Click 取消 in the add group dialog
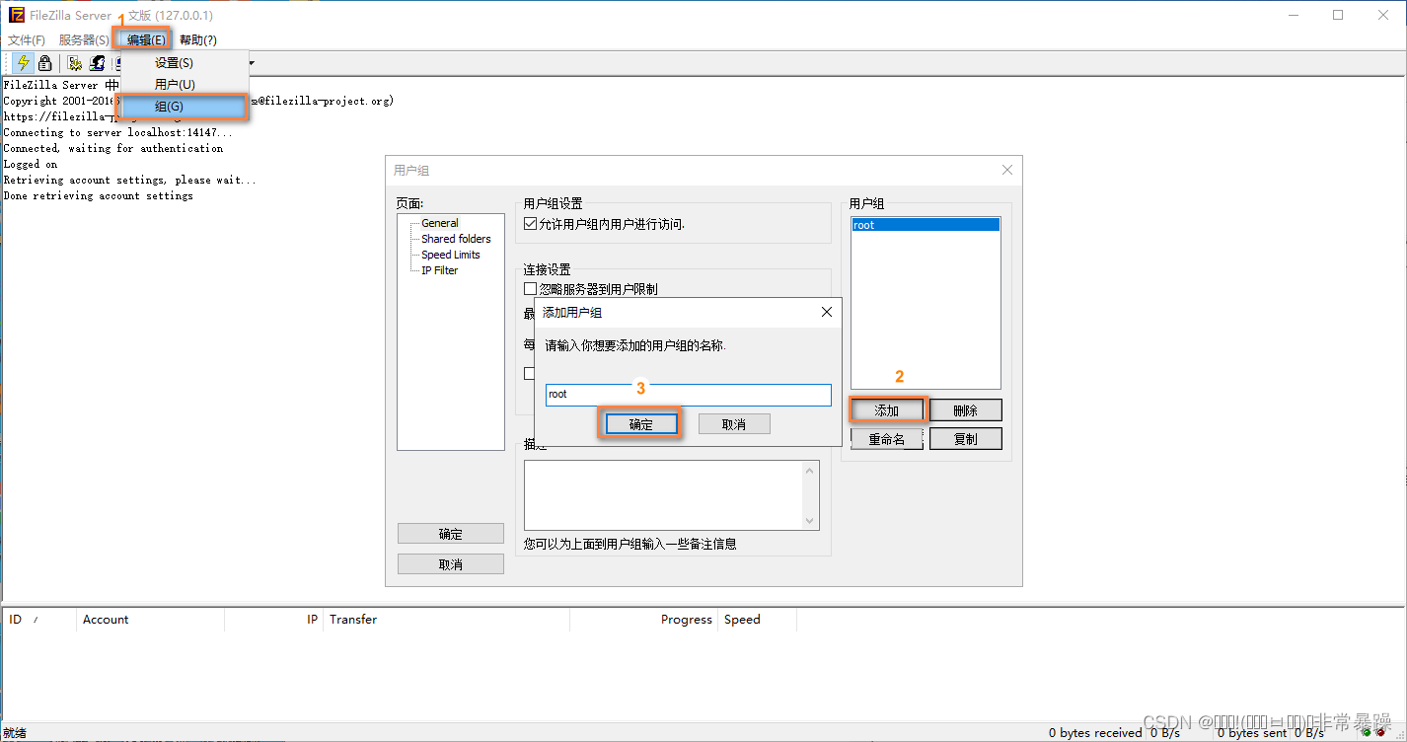This screenshot has width=1407, height=742. [734, 424]
